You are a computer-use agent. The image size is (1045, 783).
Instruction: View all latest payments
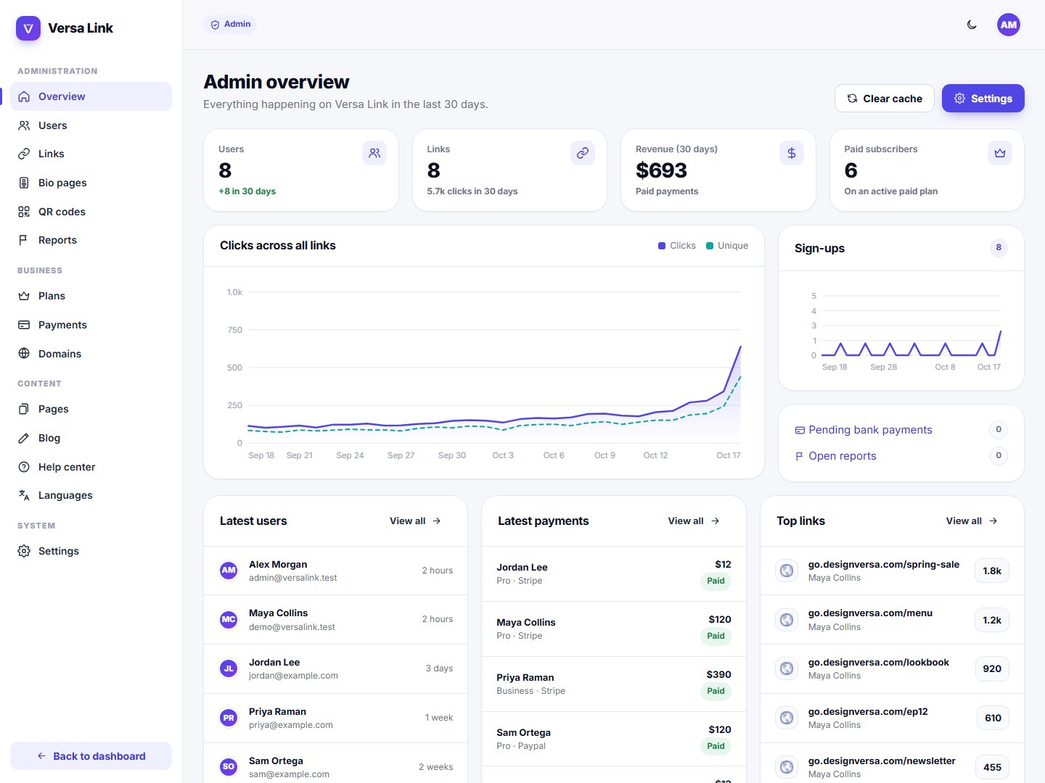(x=694, y=521)
